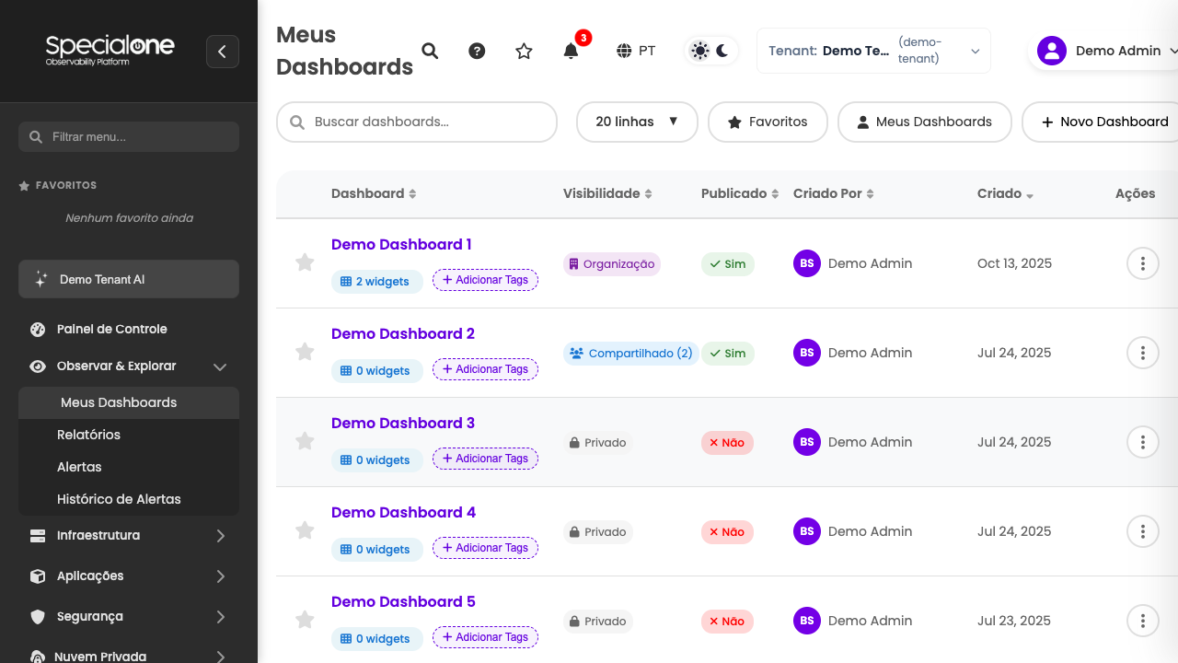The height and width of the screenshot is (663, 1178).
Task: Open actions menu for Demo Dashboard 5
Action: 1142,621
